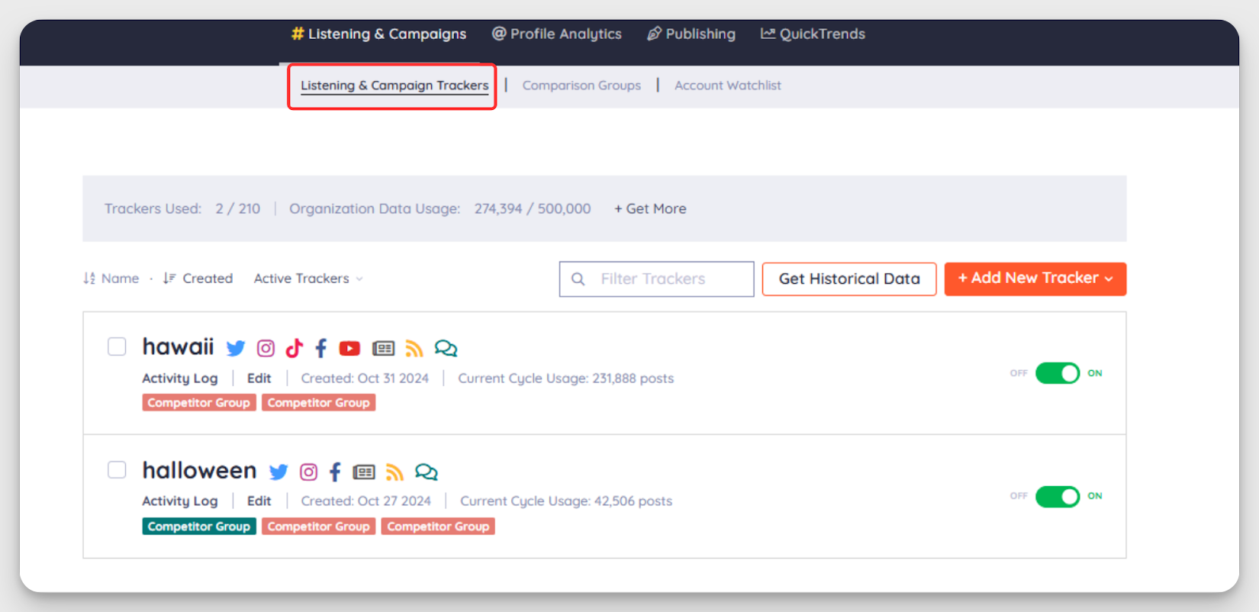Click the news icon on halloween tracker

pyautogui.click(x=364, y=472)
